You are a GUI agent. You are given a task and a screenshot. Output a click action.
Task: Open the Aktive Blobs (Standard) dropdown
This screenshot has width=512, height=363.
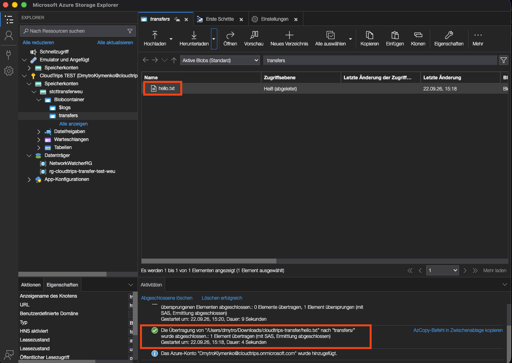[x=220, y=60]
